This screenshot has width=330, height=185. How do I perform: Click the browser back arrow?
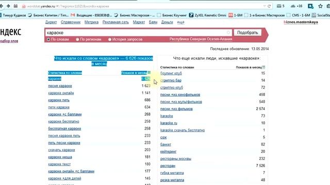(x=1, y=6)
